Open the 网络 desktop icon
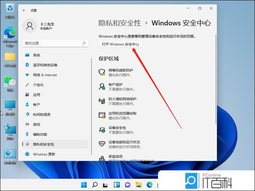The width and height of the screenshot is (255, 191). tap(10, 132)
